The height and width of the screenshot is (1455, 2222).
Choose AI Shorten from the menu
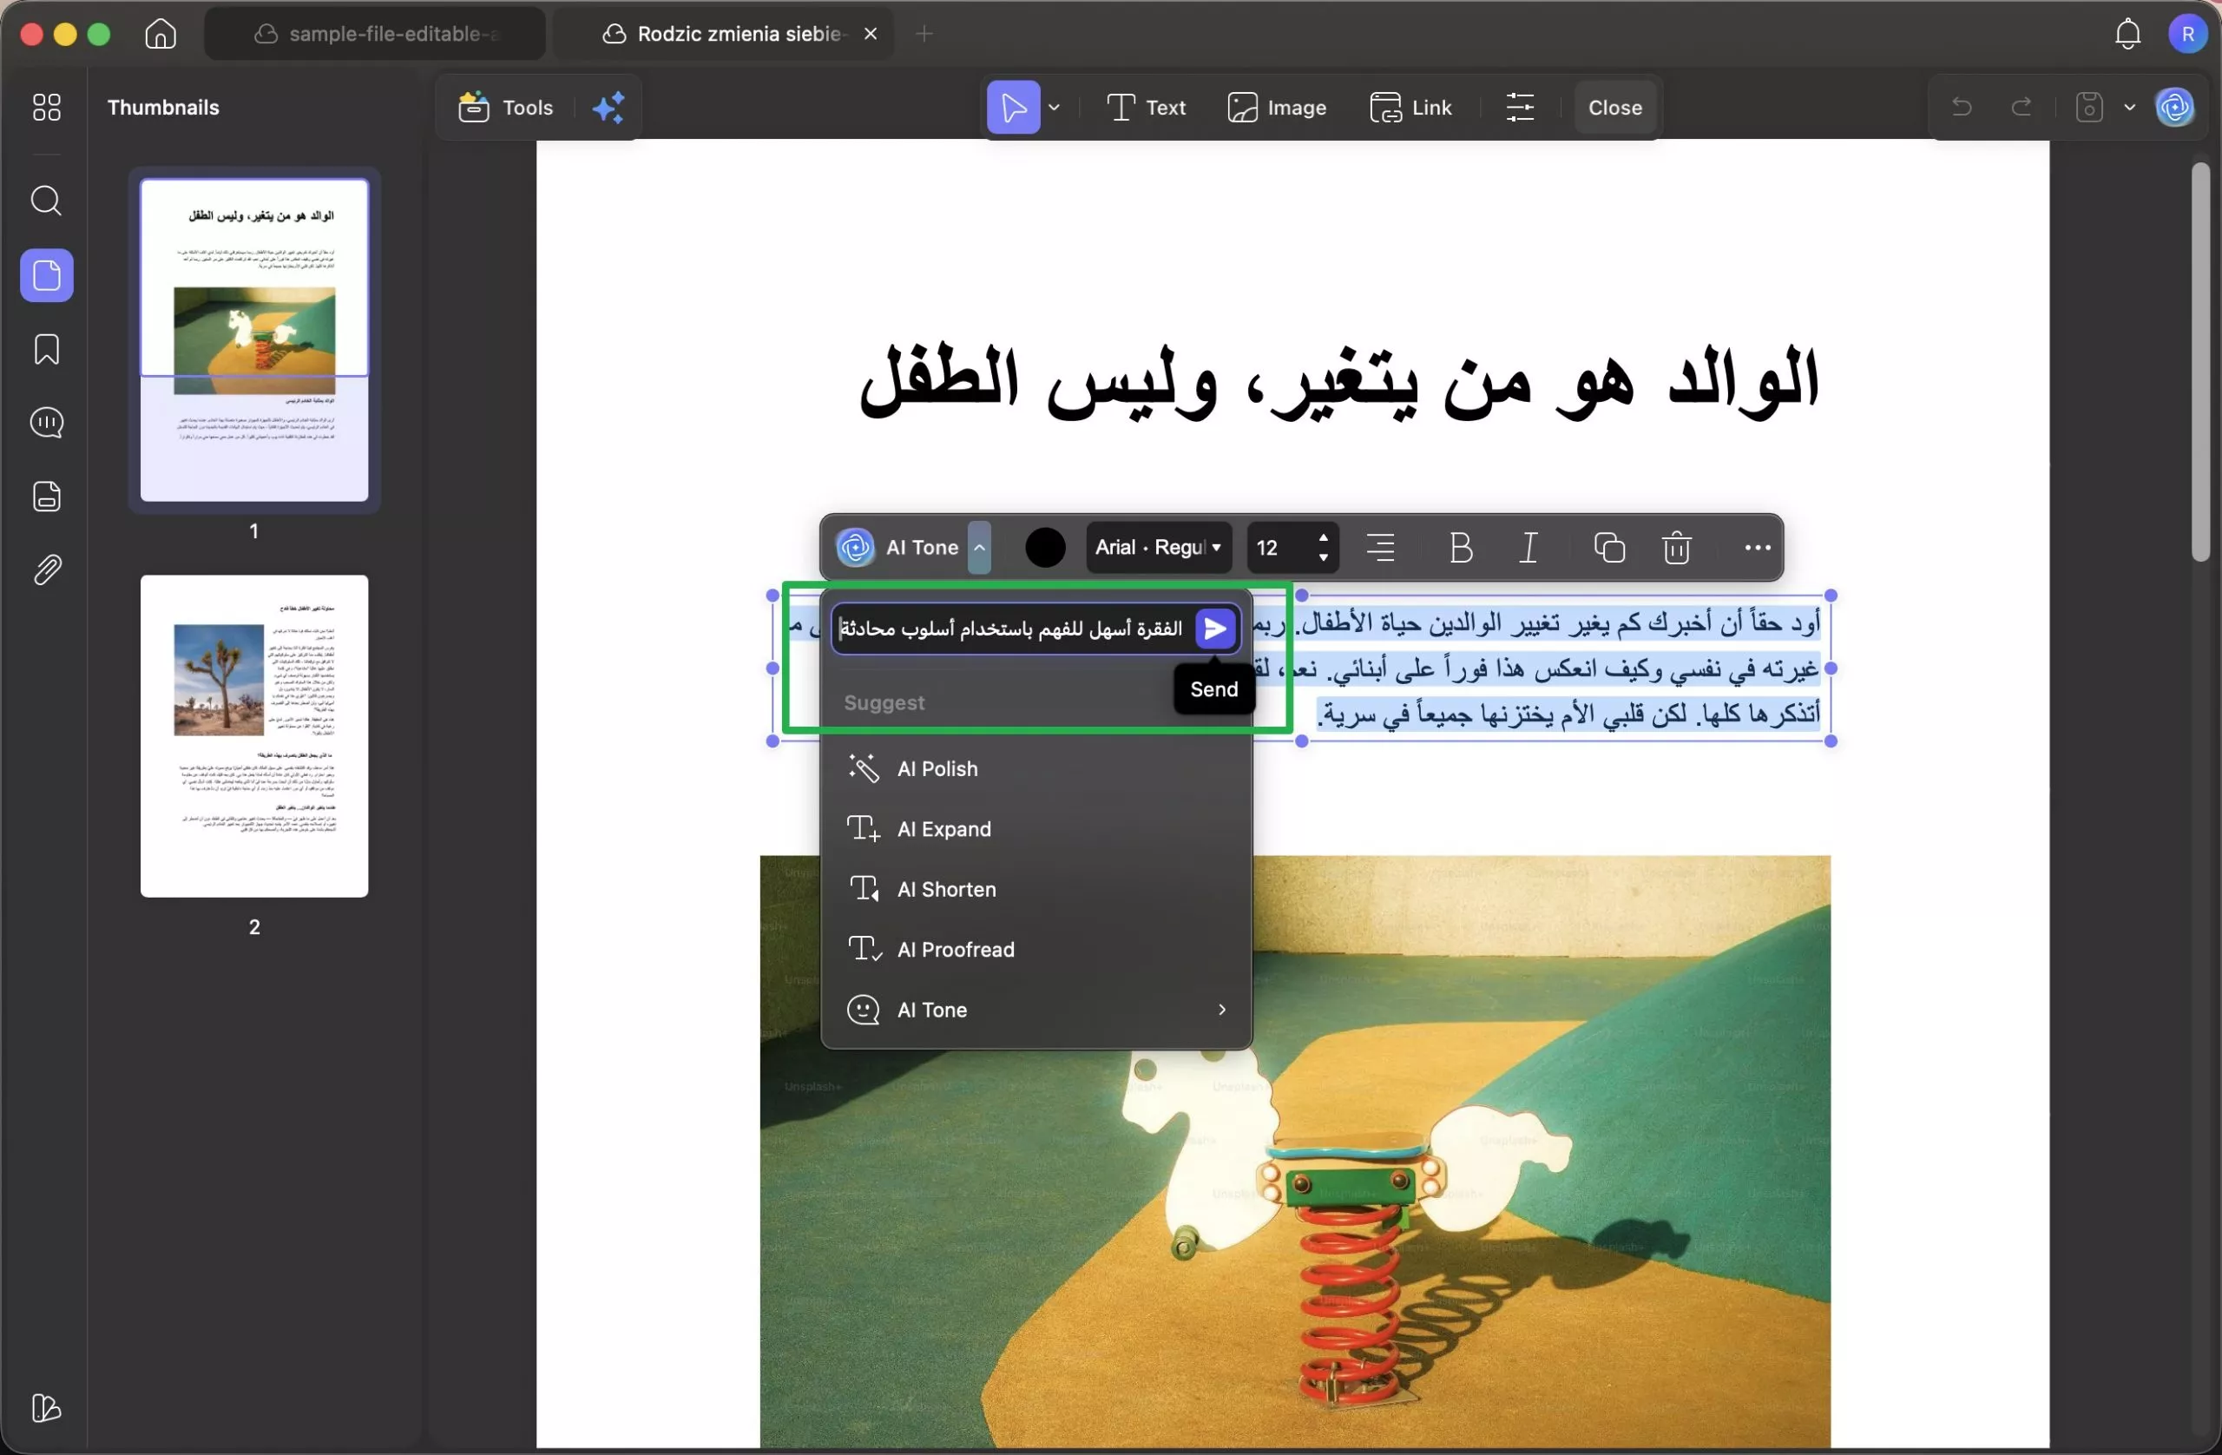(x=948, y=889)
